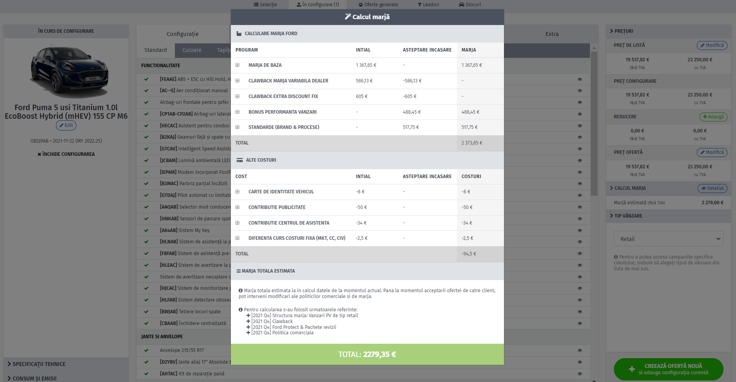
Task: Toggle the eye icon on Airbag-uri frontale row
Action: 580,102
